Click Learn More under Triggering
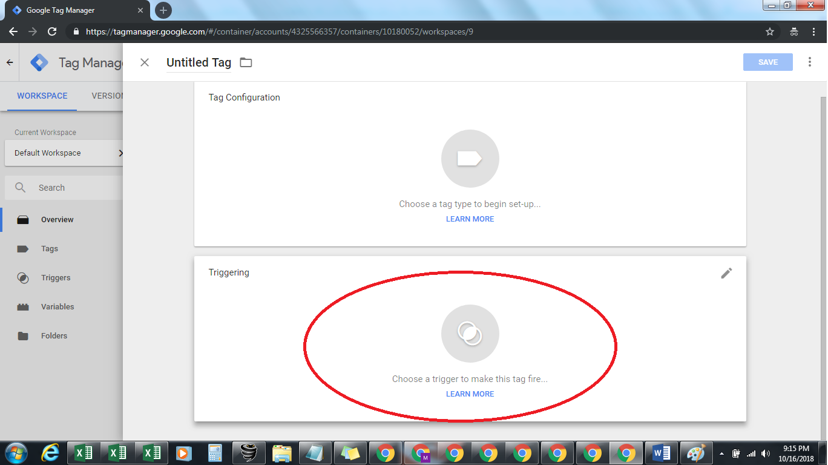Screen dimensions: 828x465 [x=470, y=394]
